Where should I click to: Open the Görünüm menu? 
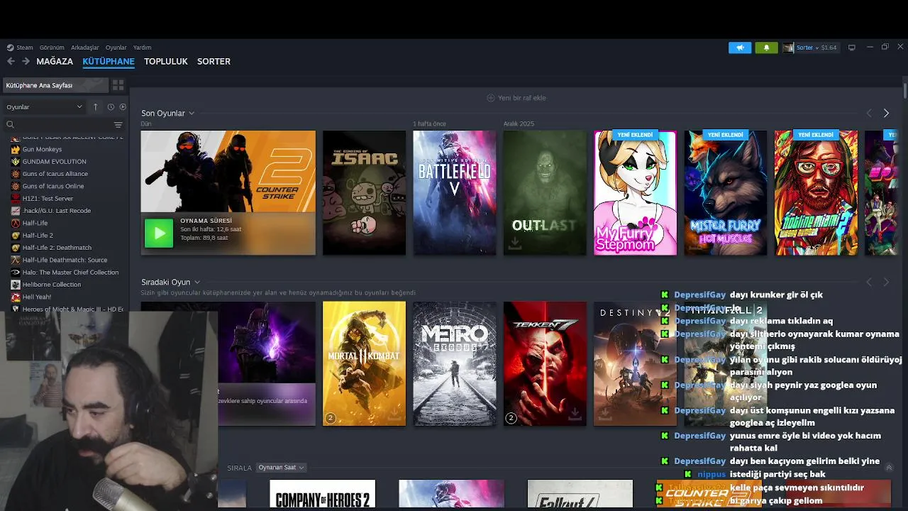coord(52,48)
